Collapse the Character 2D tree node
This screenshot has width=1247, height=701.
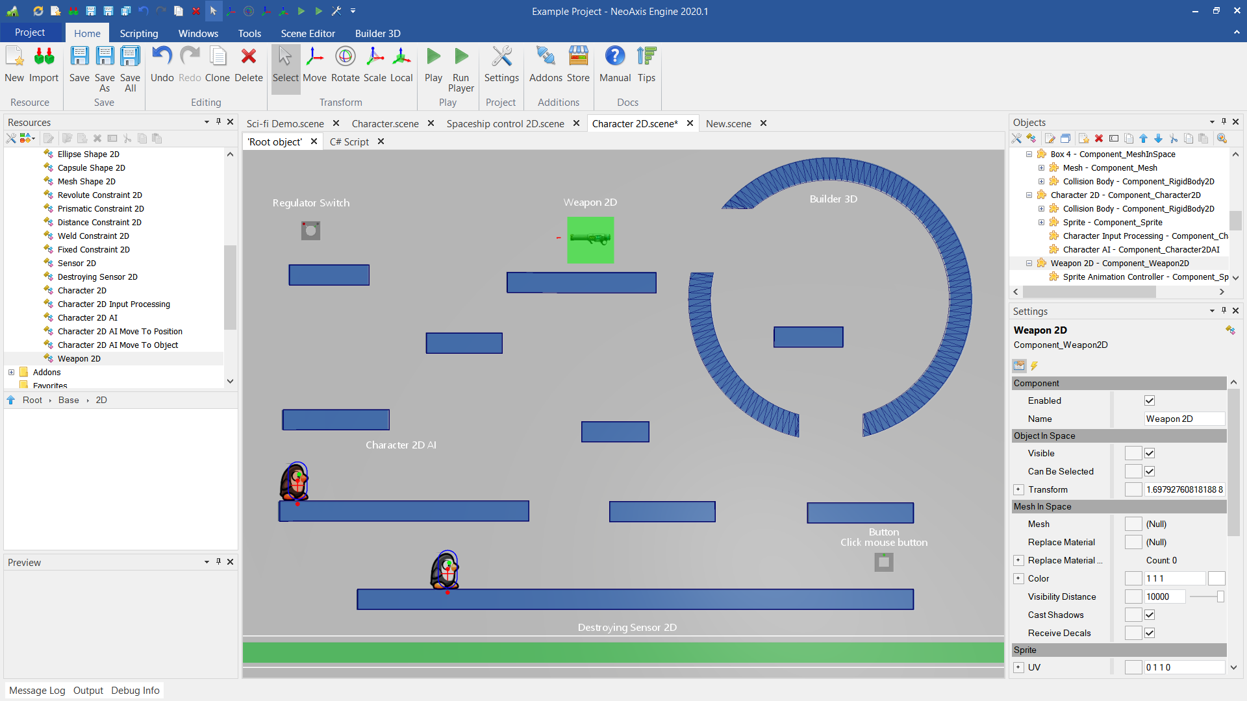coord(1029,195)
